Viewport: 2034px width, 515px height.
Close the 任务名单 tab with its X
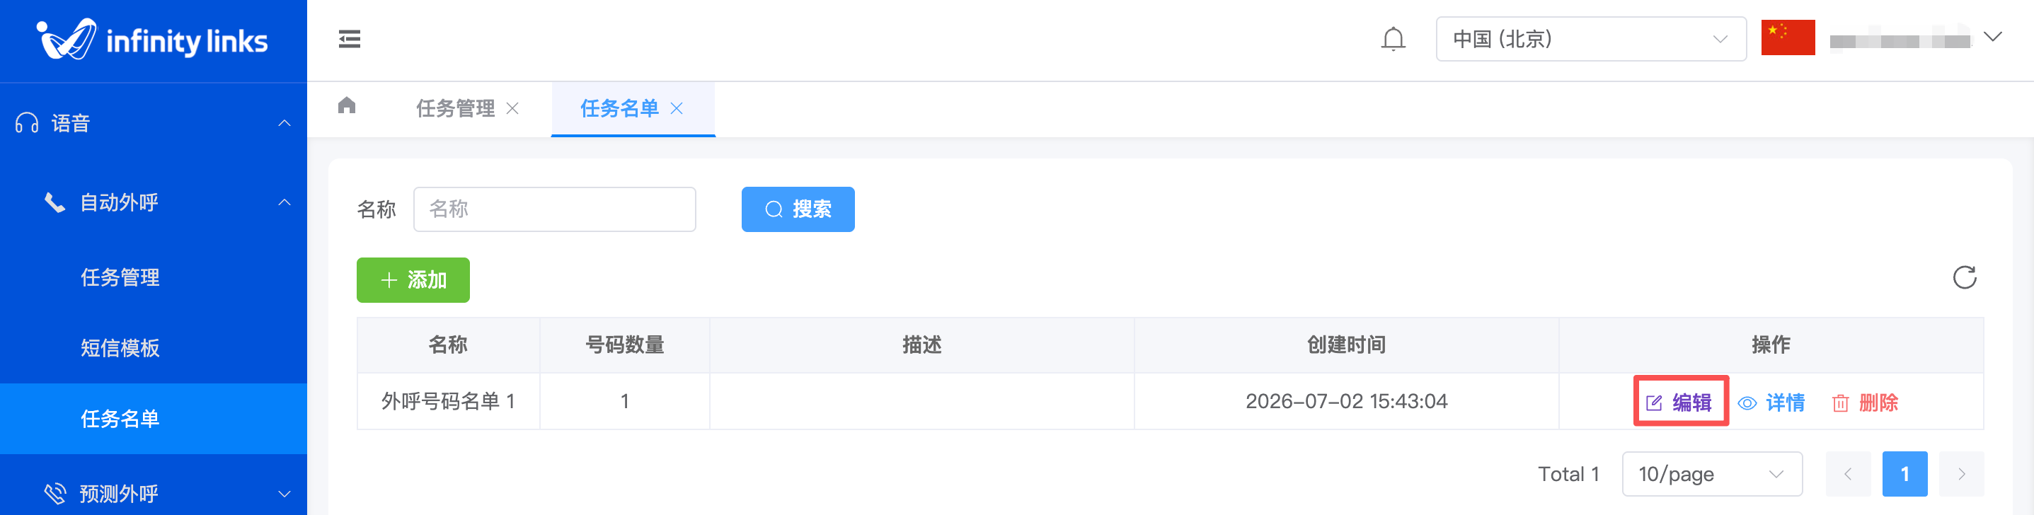click(x=677, y=108)
